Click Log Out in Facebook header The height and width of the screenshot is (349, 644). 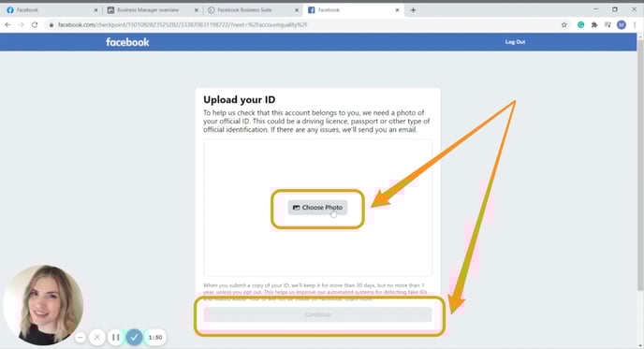click(515, 42)
